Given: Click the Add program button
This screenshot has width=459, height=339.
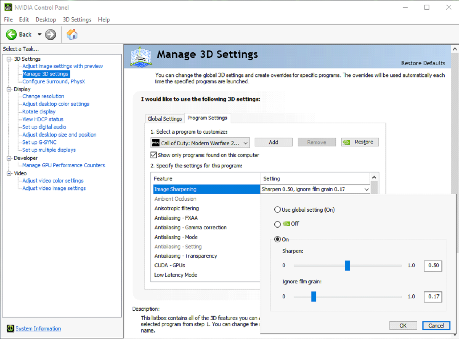Looking at the screenshot, I should coord(273,142).
